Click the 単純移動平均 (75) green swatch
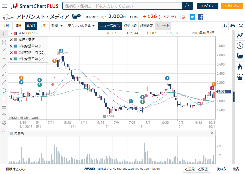This screenshot has width=245, height=174. [x=16, y=59]
